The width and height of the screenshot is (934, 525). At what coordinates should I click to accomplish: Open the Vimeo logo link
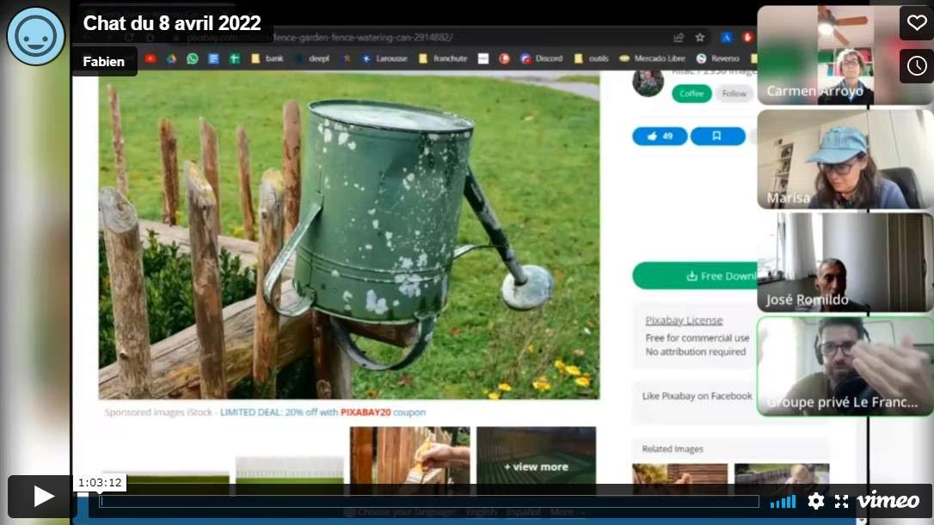888,501
